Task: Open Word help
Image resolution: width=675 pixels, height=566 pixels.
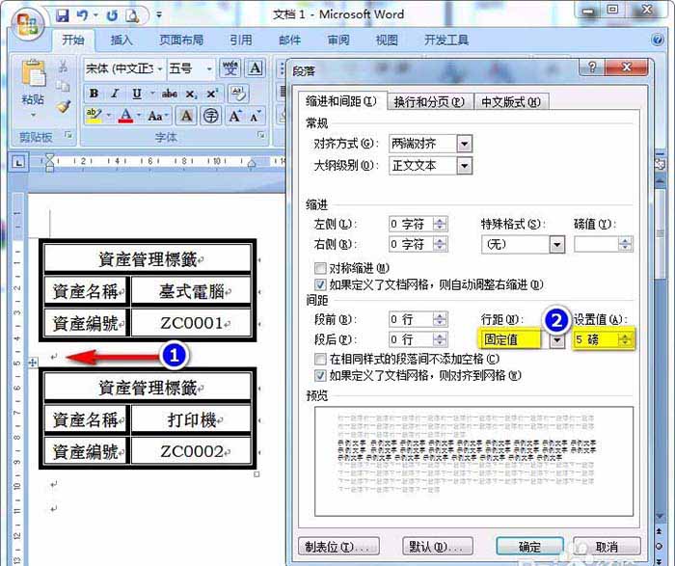Action: 658,40
